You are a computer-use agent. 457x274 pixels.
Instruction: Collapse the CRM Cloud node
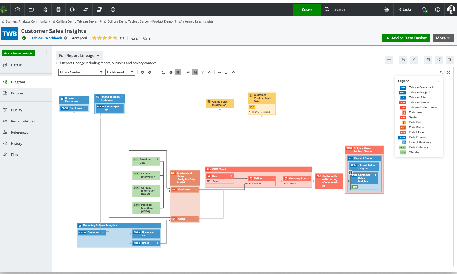[309, 169]
